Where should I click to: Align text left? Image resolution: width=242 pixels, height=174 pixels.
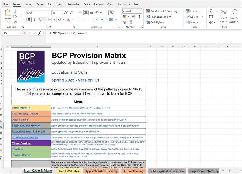pyautogui.click(x=80, y=19)
